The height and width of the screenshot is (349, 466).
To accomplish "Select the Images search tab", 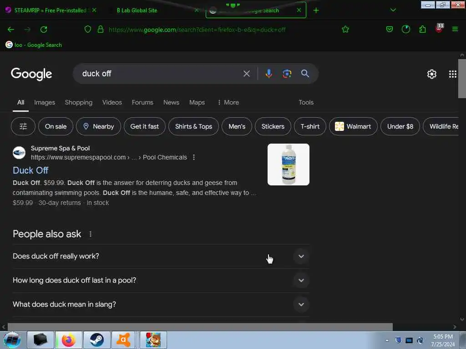I will (x=45, y=102).
